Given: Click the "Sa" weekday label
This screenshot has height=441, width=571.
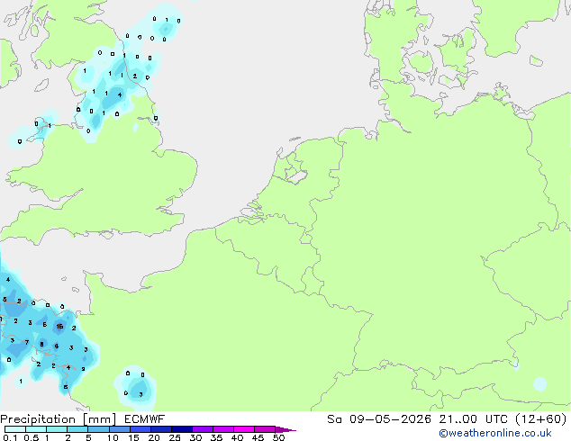Looking at the screenshot, I should (334, 419).
